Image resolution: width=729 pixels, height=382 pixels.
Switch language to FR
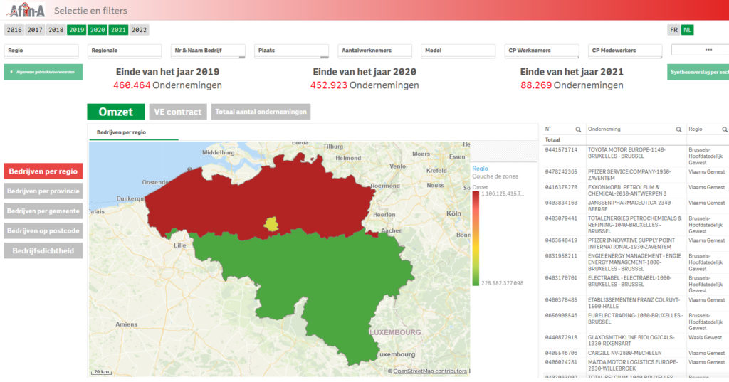(673, 30)
